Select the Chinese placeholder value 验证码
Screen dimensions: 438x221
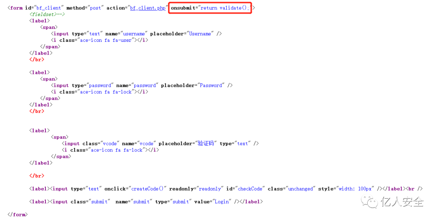[x=206, y=143]
